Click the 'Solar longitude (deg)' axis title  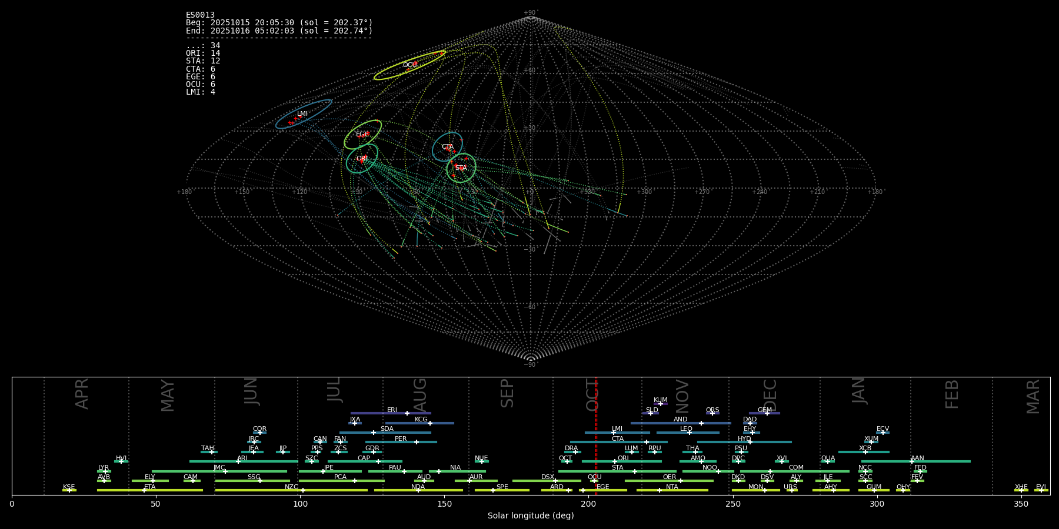click(x=531, y=515)
